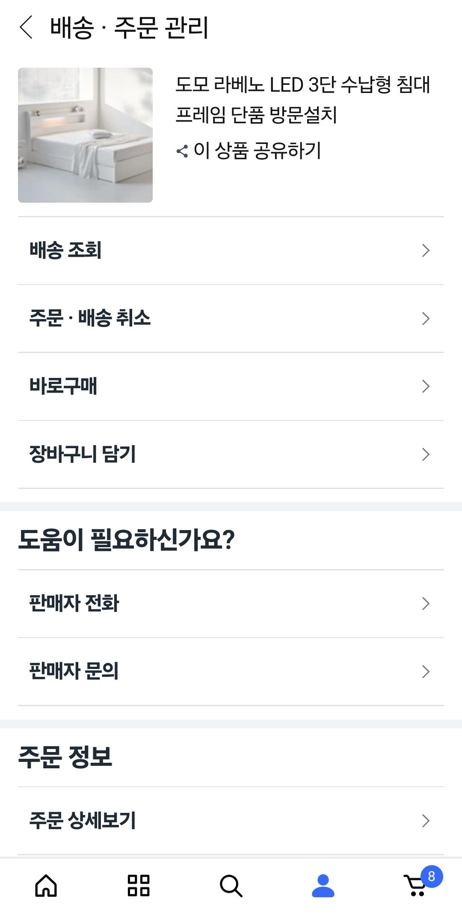Tap the 배송 조회 label
Screen dimensions: 462x917
pyautogui.click(x=65, y=250)
